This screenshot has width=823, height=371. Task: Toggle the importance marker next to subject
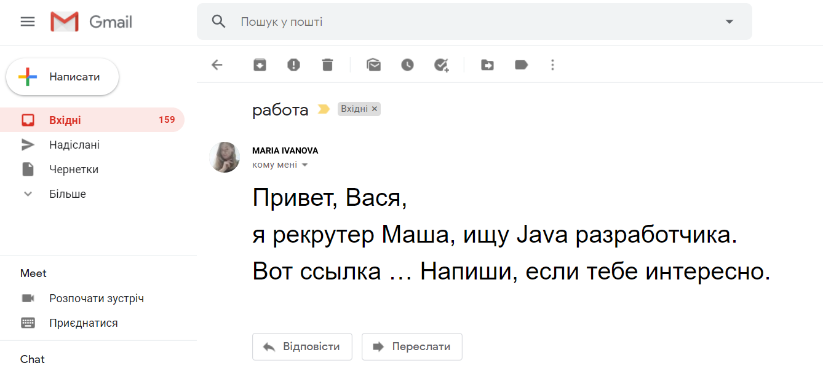(x=324, y=109)
